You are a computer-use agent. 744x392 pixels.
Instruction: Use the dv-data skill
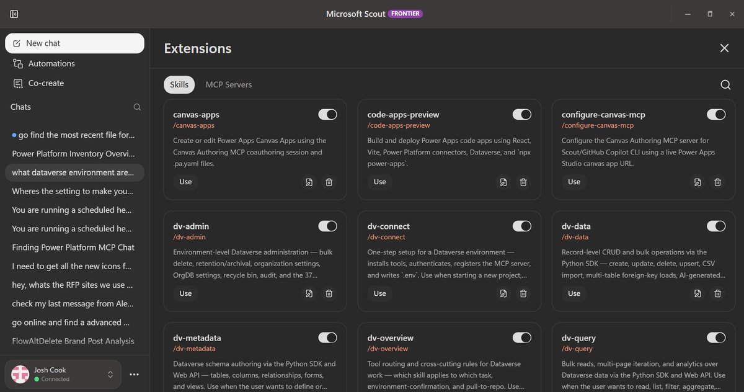pos(574,293)
